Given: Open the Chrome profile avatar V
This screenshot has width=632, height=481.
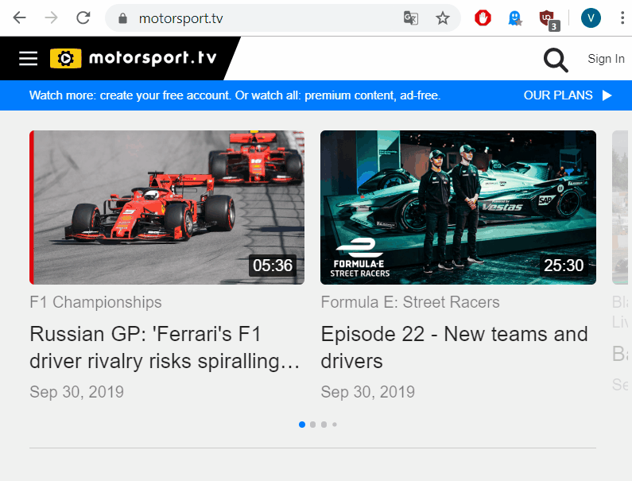Looking at the screenshot, I should [x=591, y=18].
